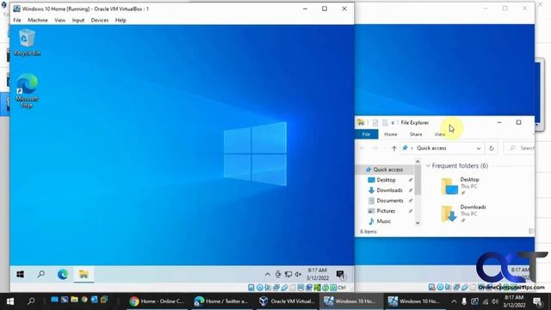Open the guest notification center icon
The width and height of the screenshot is (551, 310).
tap(340, 274)
